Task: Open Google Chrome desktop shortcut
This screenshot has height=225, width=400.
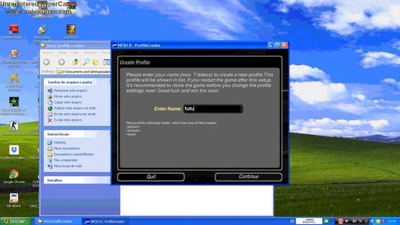Action: (14, 176)
